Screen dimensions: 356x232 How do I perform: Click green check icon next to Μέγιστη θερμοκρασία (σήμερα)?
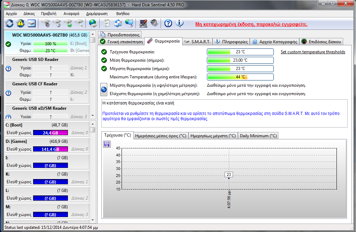(104, 69)
